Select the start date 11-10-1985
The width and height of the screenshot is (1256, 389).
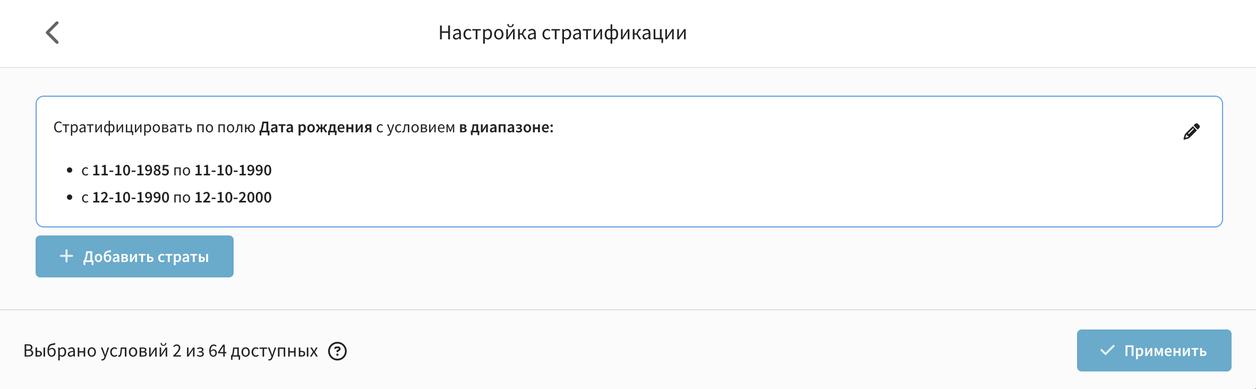pos(131,171)
